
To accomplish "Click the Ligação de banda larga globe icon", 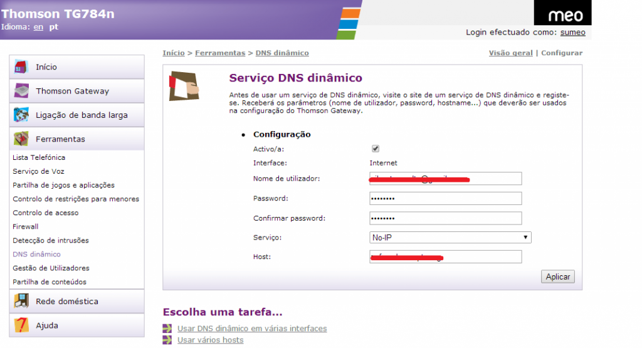I will [21, 115].
